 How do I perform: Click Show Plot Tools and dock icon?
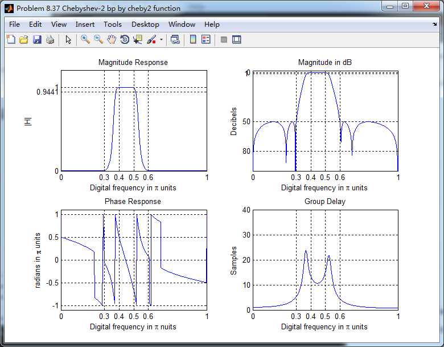(x=236, y=39)
